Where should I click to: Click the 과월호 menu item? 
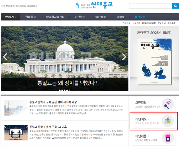click(120, 17)
